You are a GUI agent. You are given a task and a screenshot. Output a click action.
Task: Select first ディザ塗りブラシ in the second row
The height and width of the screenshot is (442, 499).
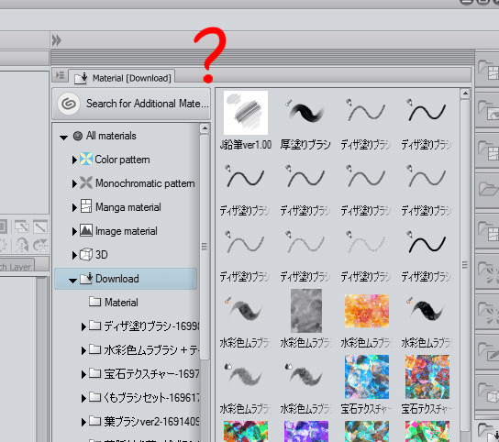(x=245, y=178)
